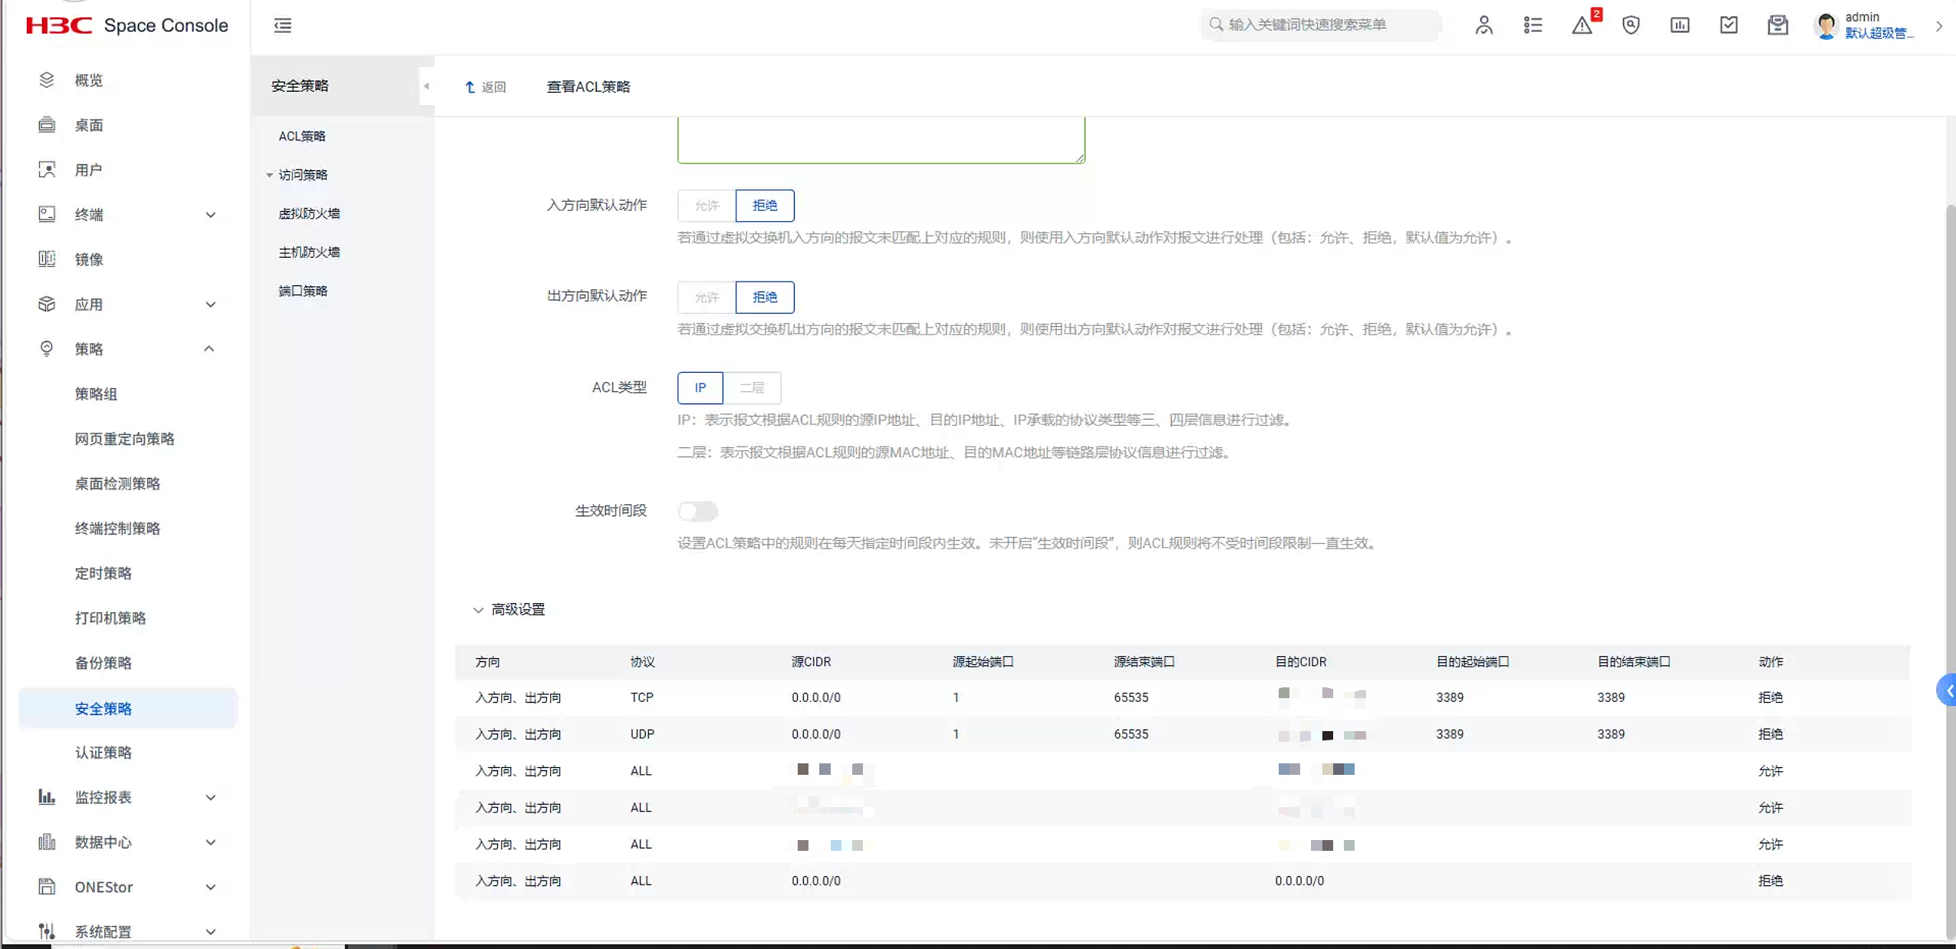Click the 返回 back link
Image resolution: width=1956 pixels, height=949 pixels.
pos(486,87)
